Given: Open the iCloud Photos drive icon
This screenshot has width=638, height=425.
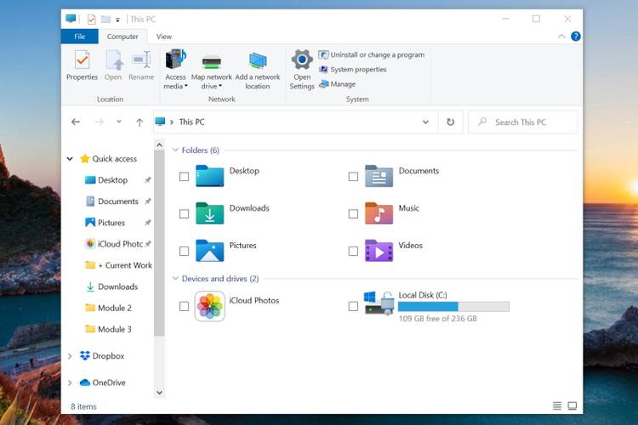Looking at the screenshot, I should click(209, 306).
